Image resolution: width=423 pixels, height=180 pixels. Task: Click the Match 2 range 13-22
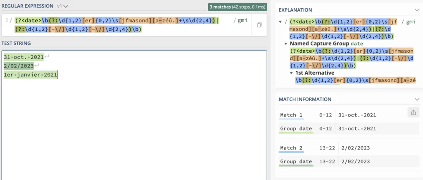[x=327, y=148]
